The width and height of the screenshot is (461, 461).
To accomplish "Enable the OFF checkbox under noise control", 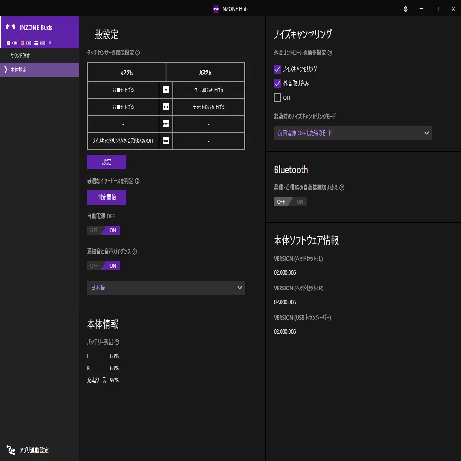I will pos(277,98).
